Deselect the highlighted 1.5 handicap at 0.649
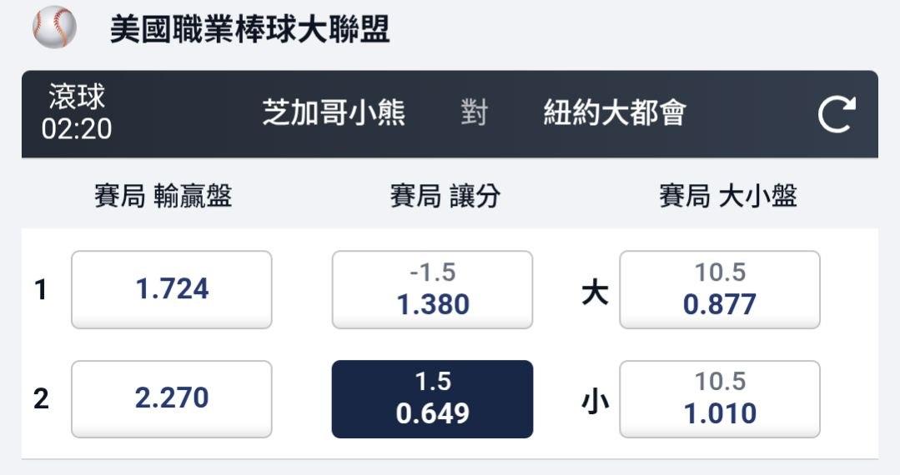Image resolution: width=900 pixels, height=475 pixels. 432,399
